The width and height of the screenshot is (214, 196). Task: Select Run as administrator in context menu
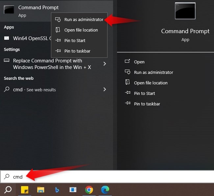point(83,20)
